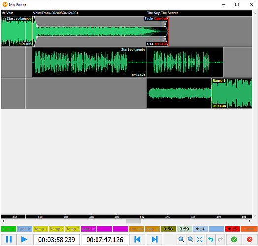Viewport: 258px width, 246px height.
Task: Click the first blank magenta marker button
Action: point(104,229)
